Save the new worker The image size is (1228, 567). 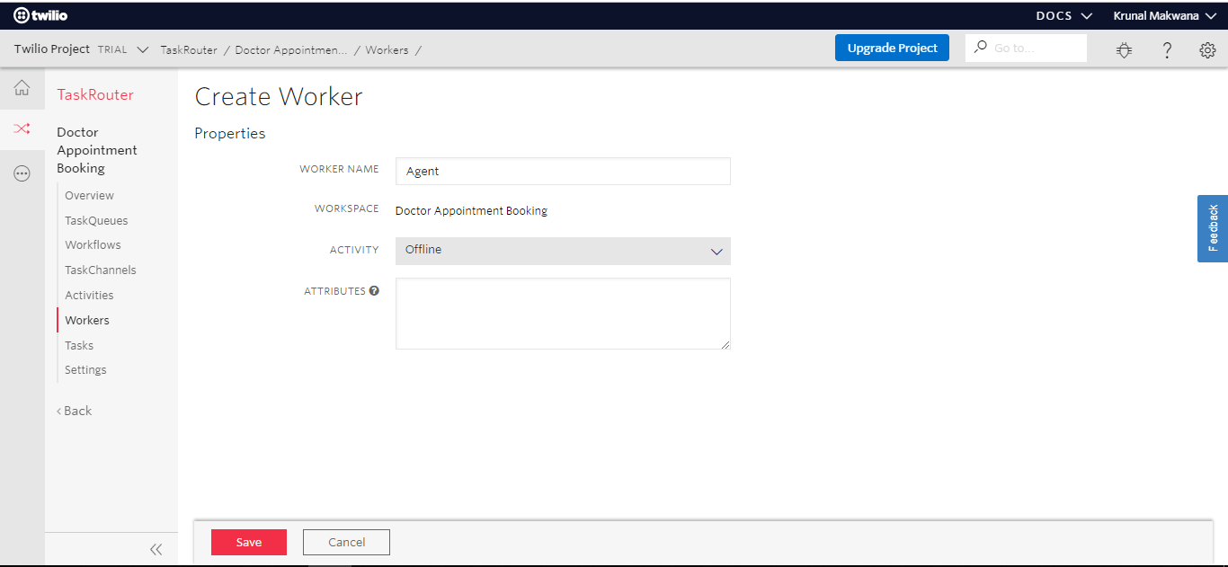click(249, 542)
